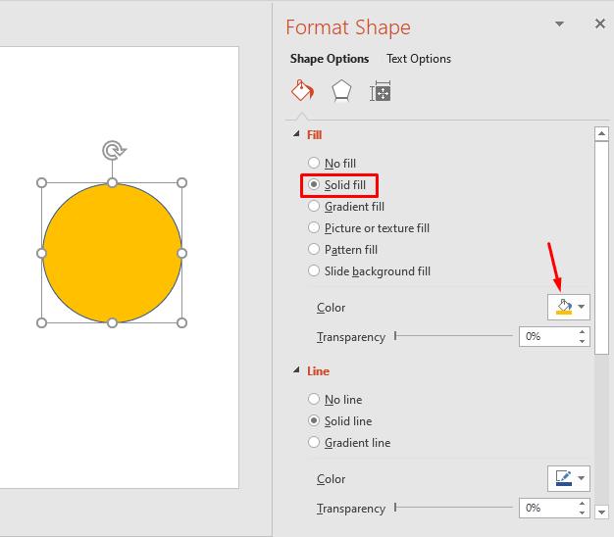Click the Fill transparency percentage field

click(x=547, y=336)
